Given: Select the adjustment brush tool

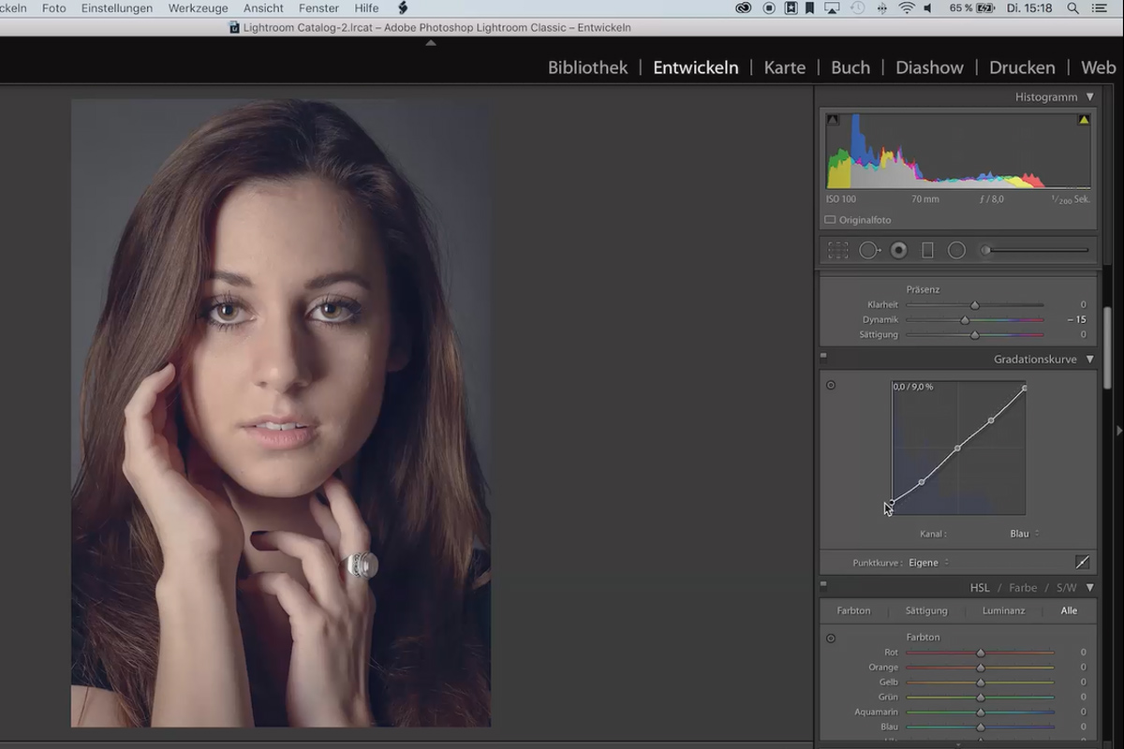Looking at the screenshot, I should click(x=1035, y=250).
